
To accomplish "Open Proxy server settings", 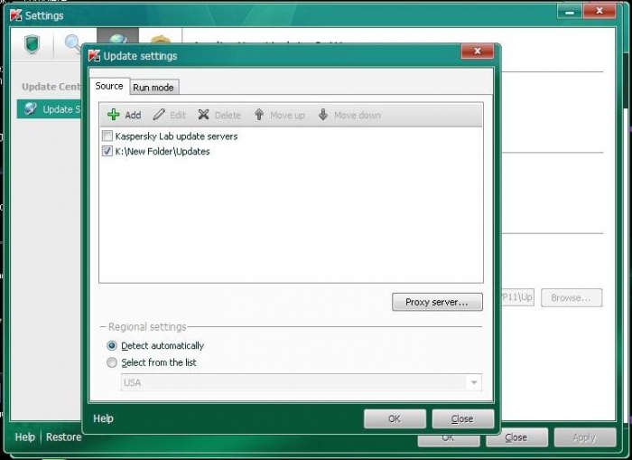I will 437,302.
